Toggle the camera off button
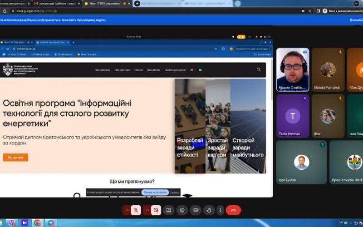The image size is (363, 227). 156,210
